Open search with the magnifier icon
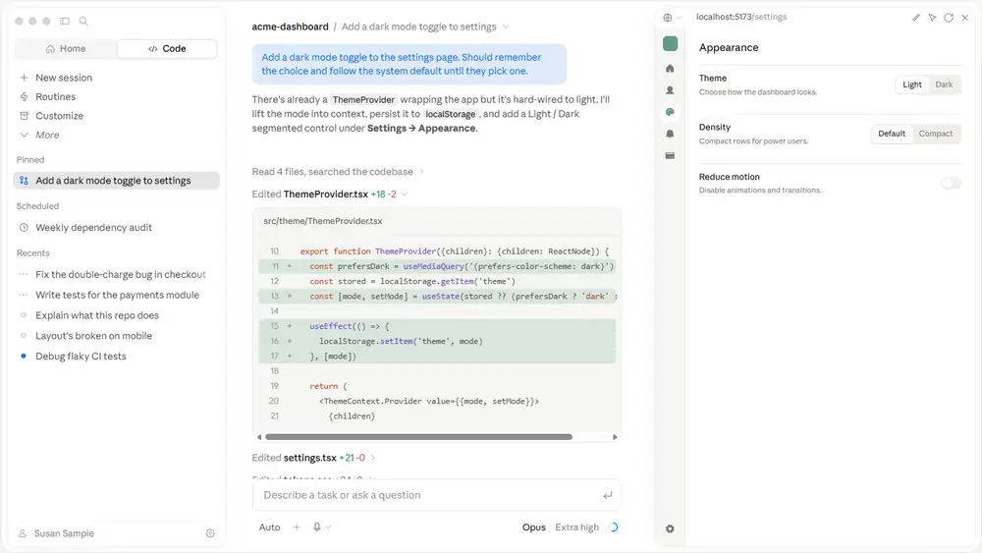Image resolution: width=982 pixels, height=553 pixels. (x=83, y=21)
